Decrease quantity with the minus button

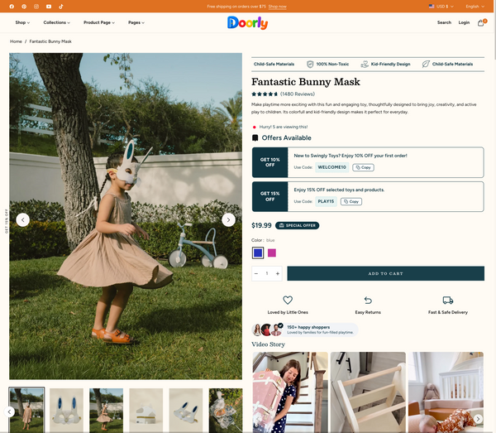[x=256, y=274]
